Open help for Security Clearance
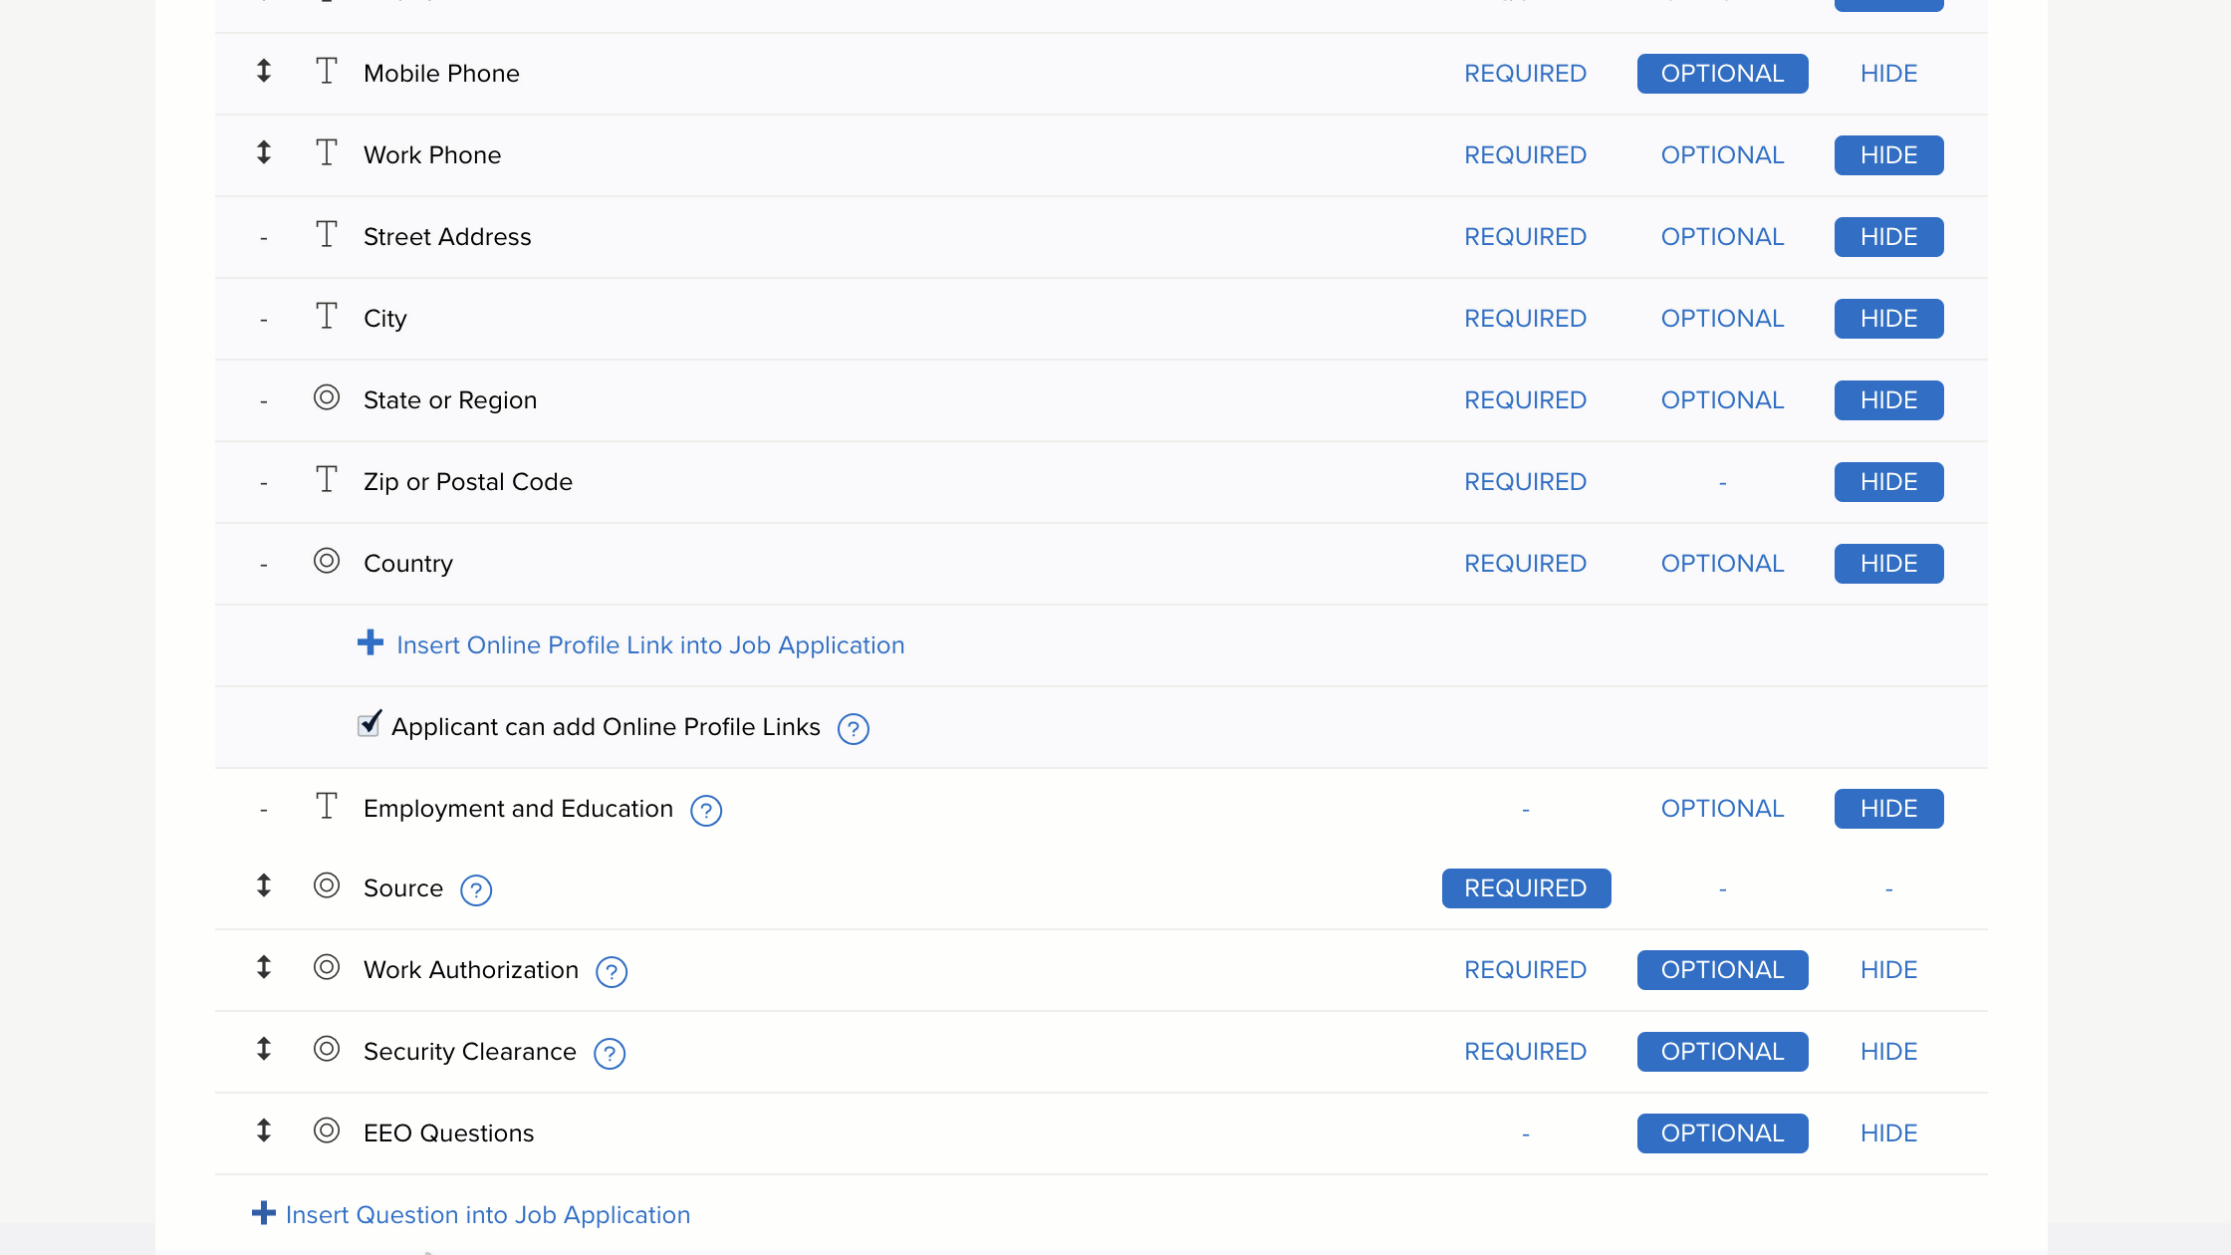This screenshot has width=2231, height=1255. pyautogui.click(x=610, y=1054)
